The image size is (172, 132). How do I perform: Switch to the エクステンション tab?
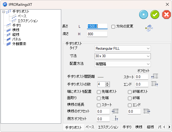click(x=108, y=127)
